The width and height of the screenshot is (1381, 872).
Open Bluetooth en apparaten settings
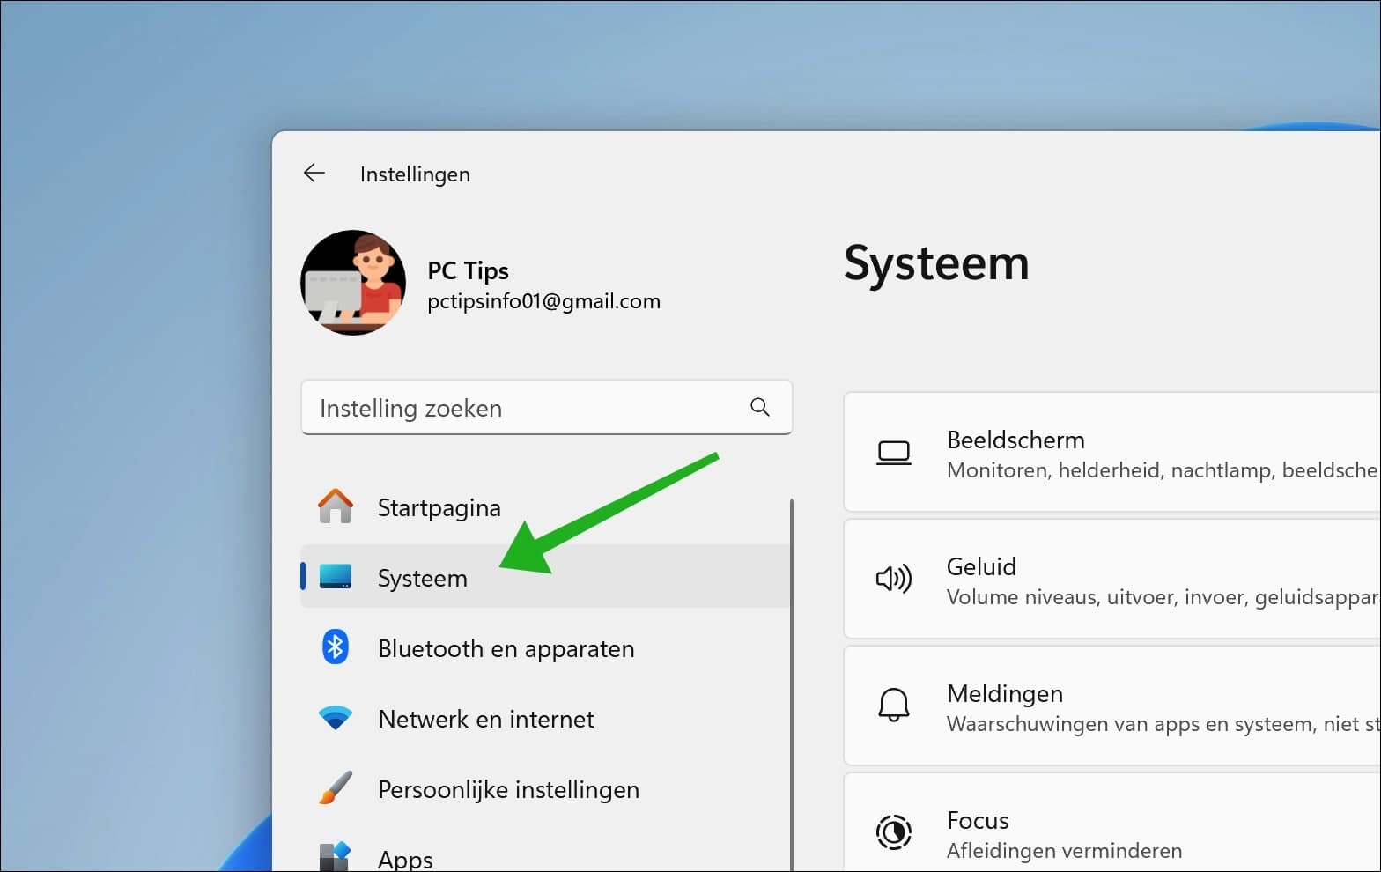545,648
